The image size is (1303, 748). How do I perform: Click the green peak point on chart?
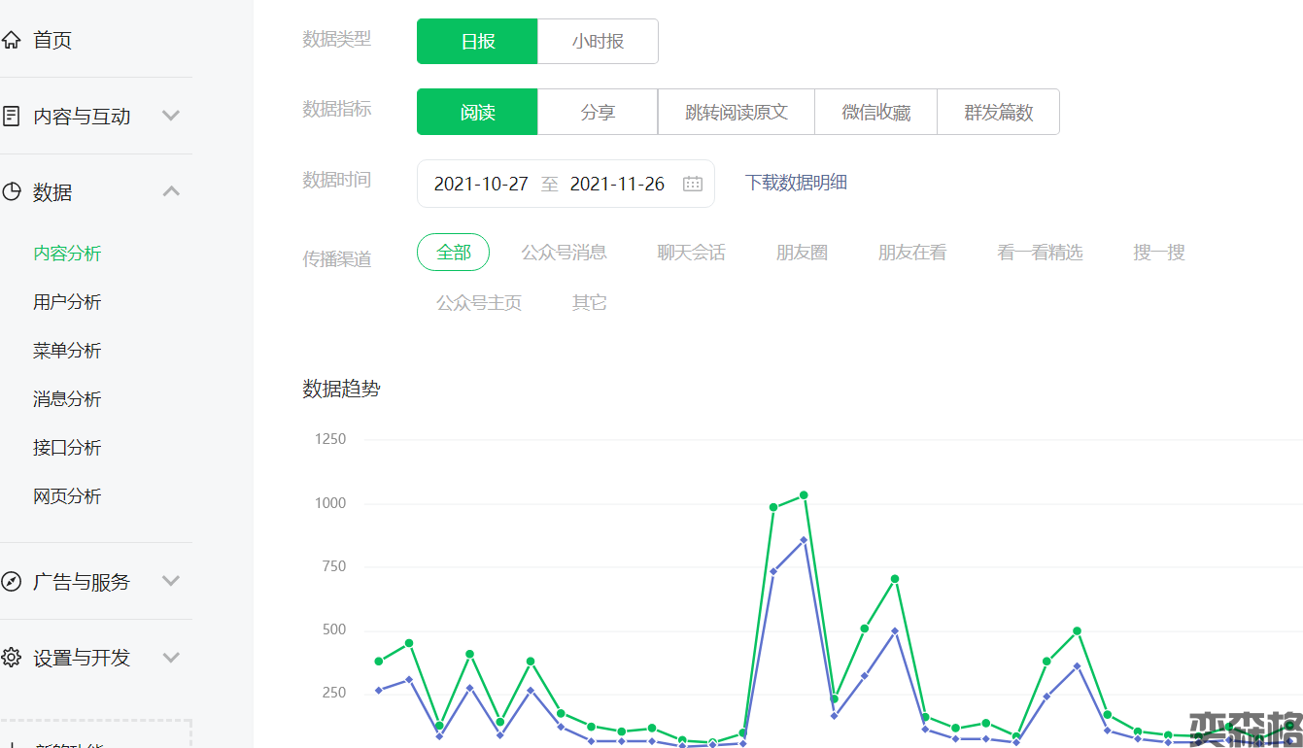[804, 495]
